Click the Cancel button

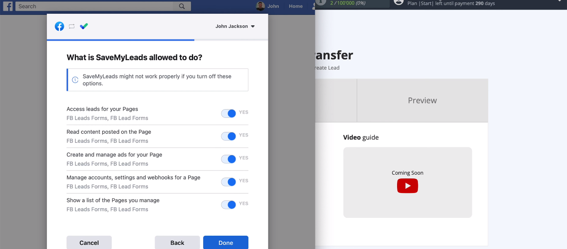coord(89,243)
